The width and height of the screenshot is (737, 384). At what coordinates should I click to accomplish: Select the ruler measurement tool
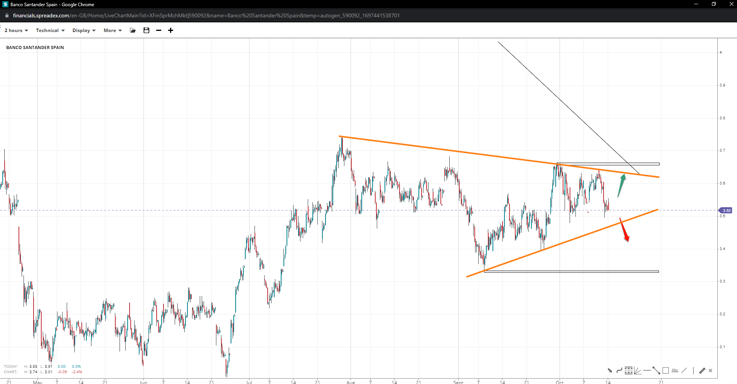[702, 370]
